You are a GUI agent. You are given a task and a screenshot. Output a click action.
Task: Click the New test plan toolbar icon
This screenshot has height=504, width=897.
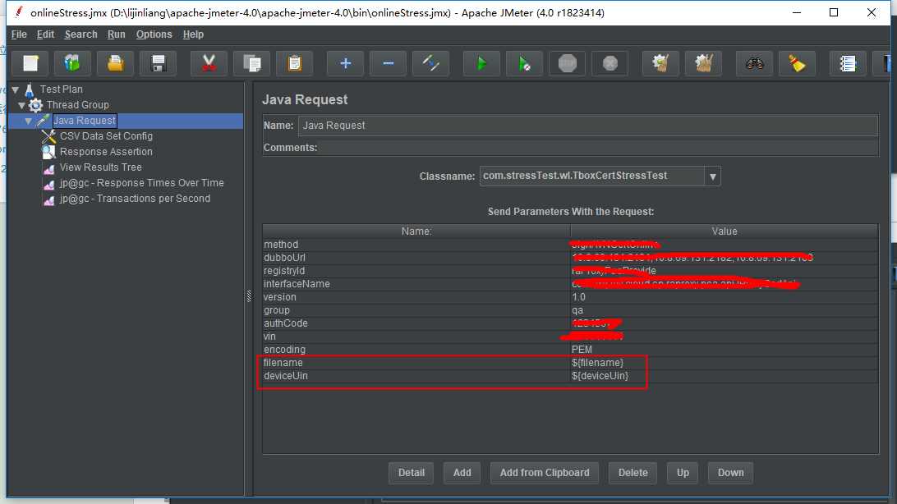30,63
